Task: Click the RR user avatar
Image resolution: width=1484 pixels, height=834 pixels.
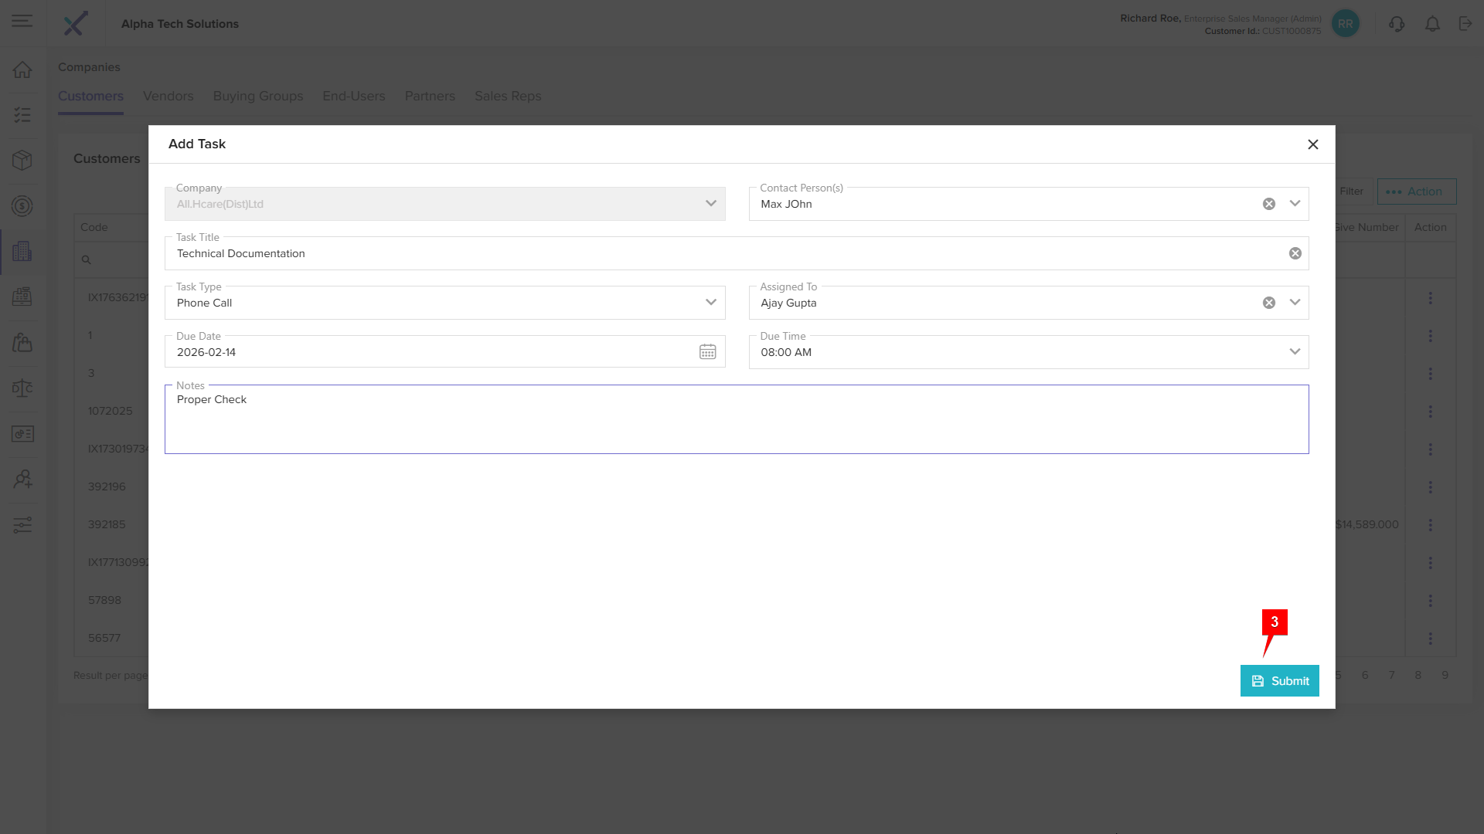Action: pyautogui.click(x=1346, y=24)
